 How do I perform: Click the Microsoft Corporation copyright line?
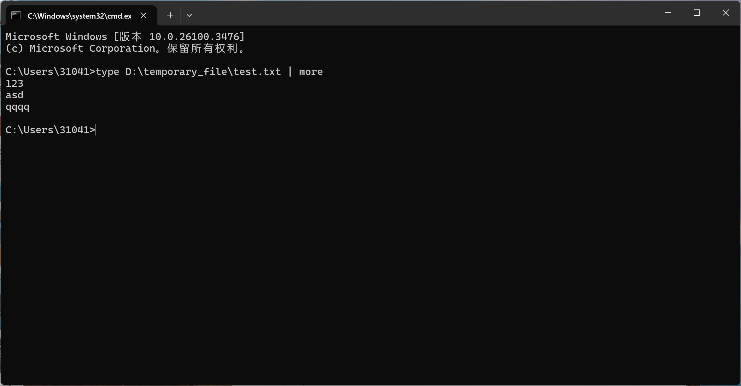coord(125,48)
